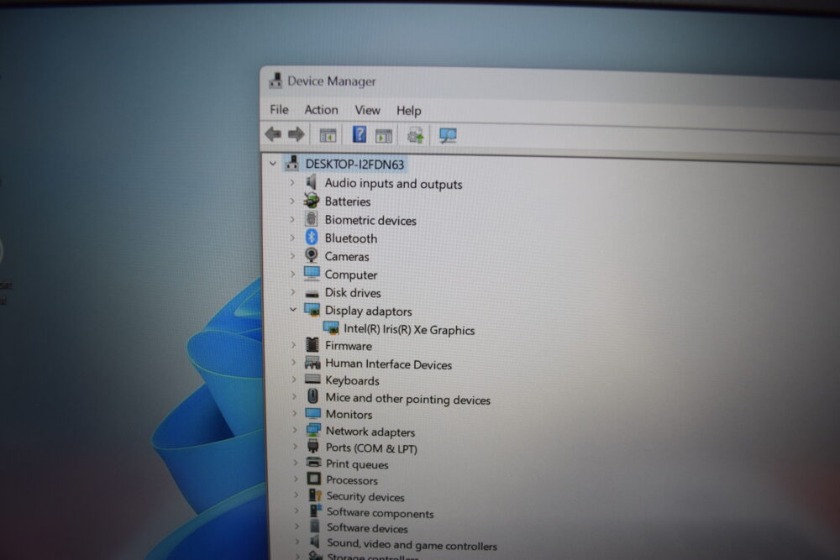
Task: Click the Network adapters icon
Action: tap(313, 430)
